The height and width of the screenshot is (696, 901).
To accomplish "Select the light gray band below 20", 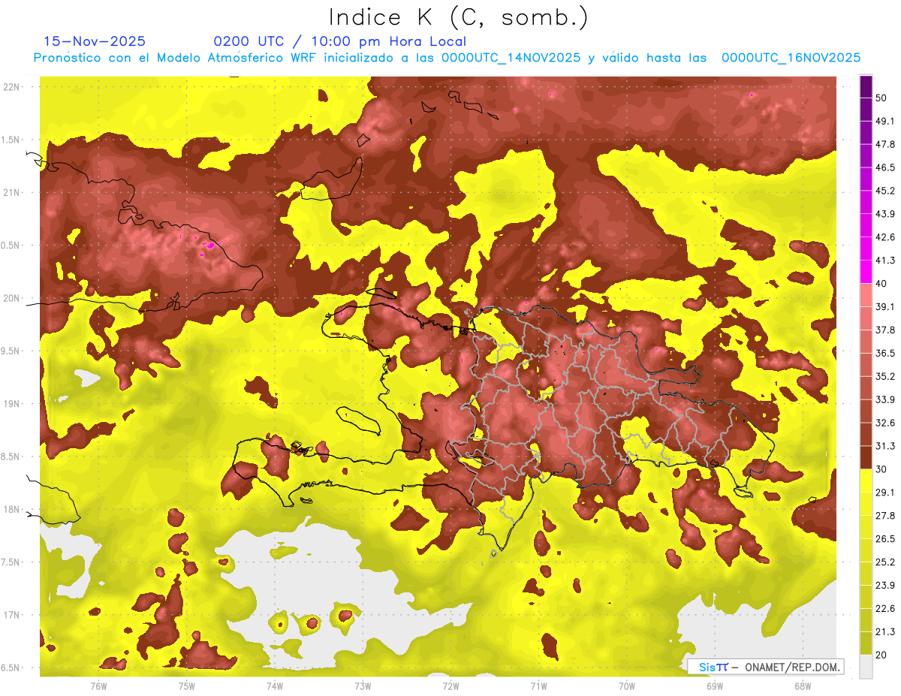I will (x=866, y=667).
